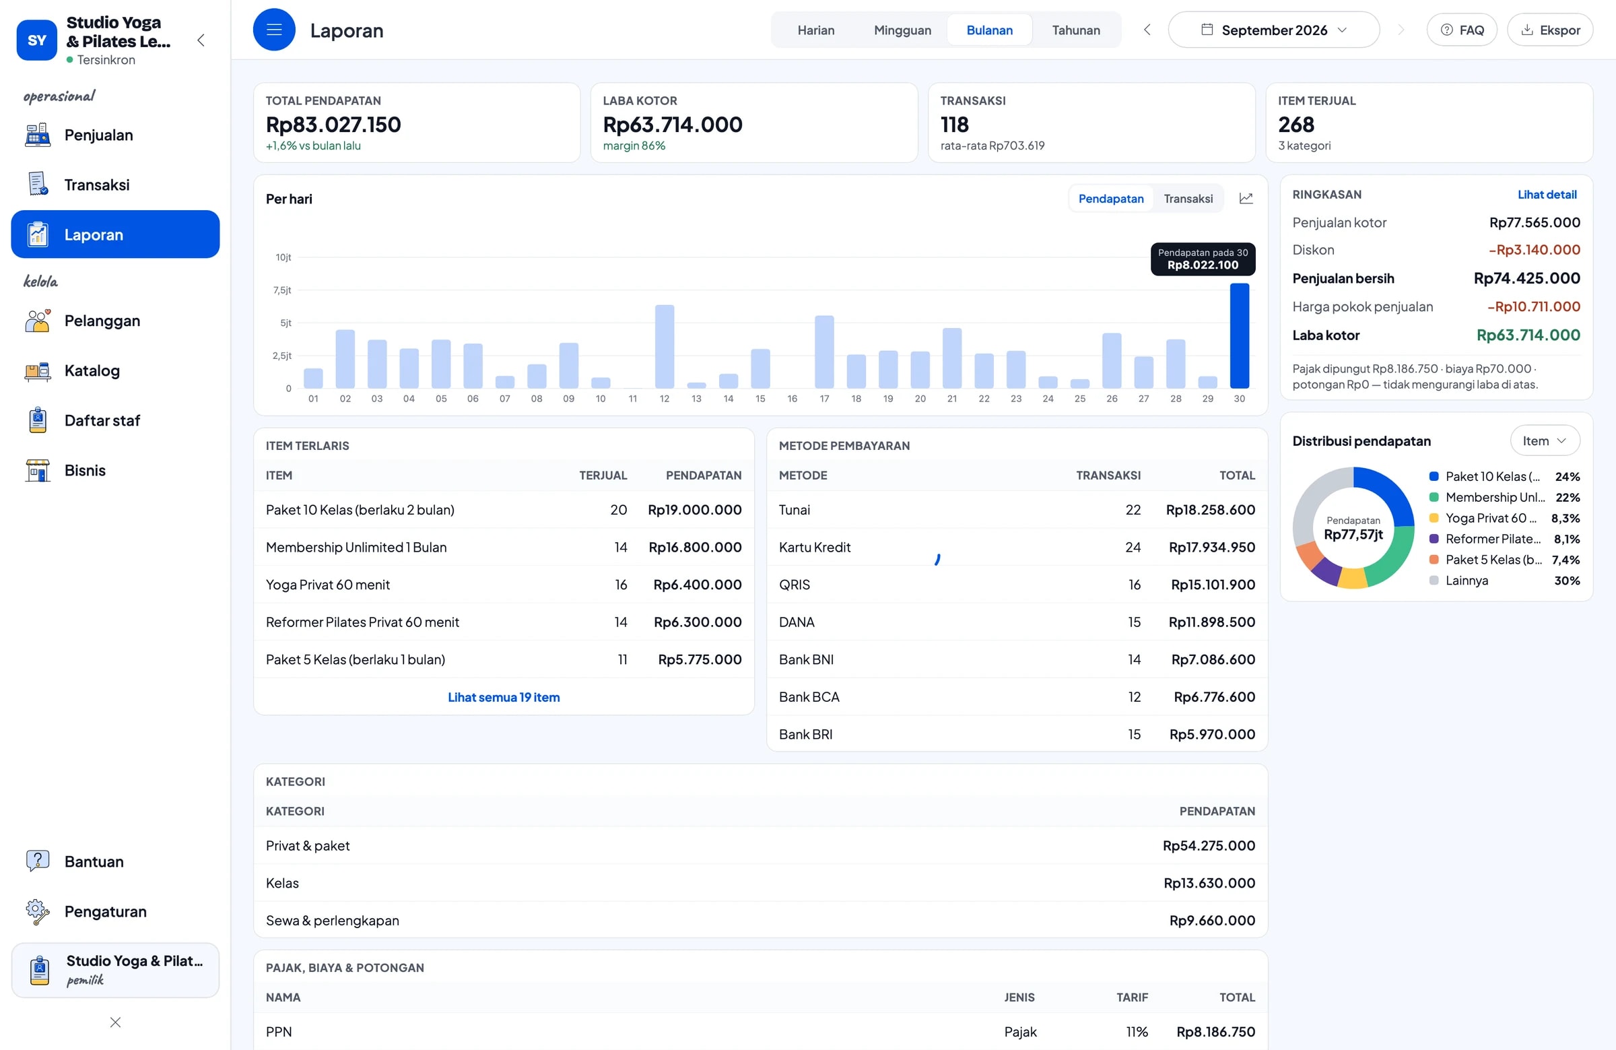The width and height of the screenshot is (1616, 1050).
Task: Click the Rp83.027.150 total pendapatan value
Action: pyautogui.click(x=333, y=125)
